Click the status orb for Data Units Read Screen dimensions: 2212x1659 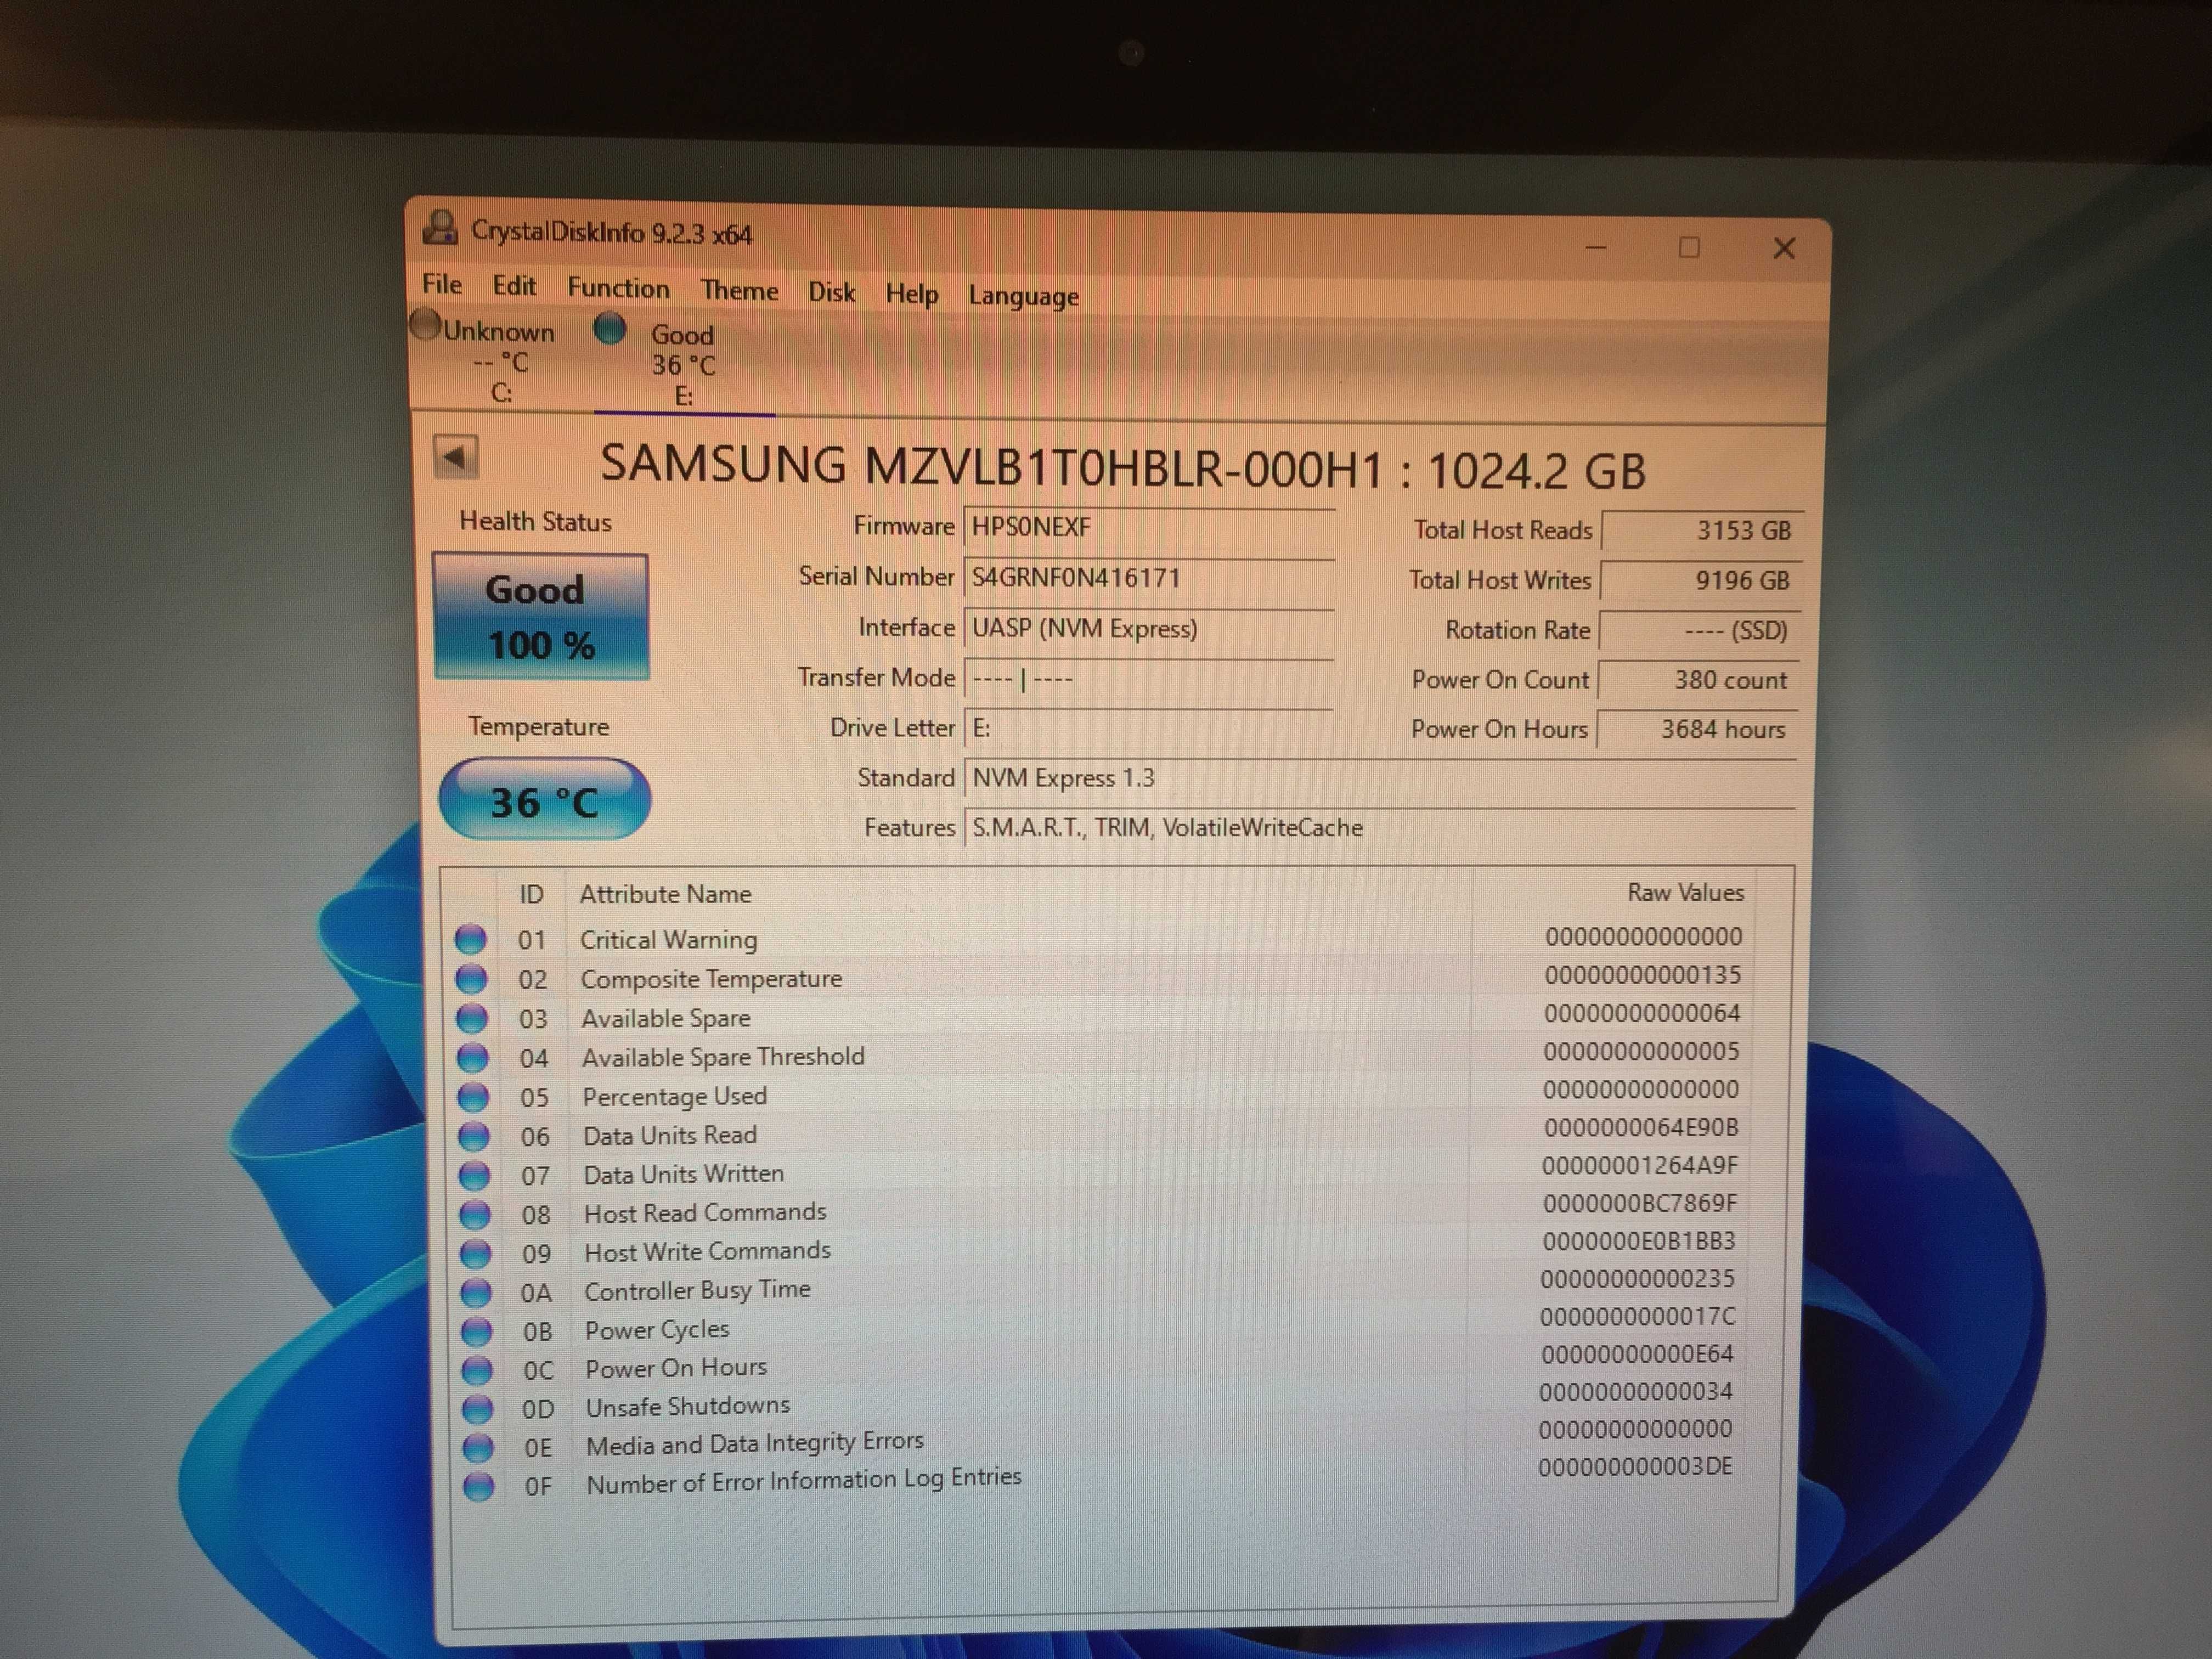pyautogui.click(x=473, y=1136)
